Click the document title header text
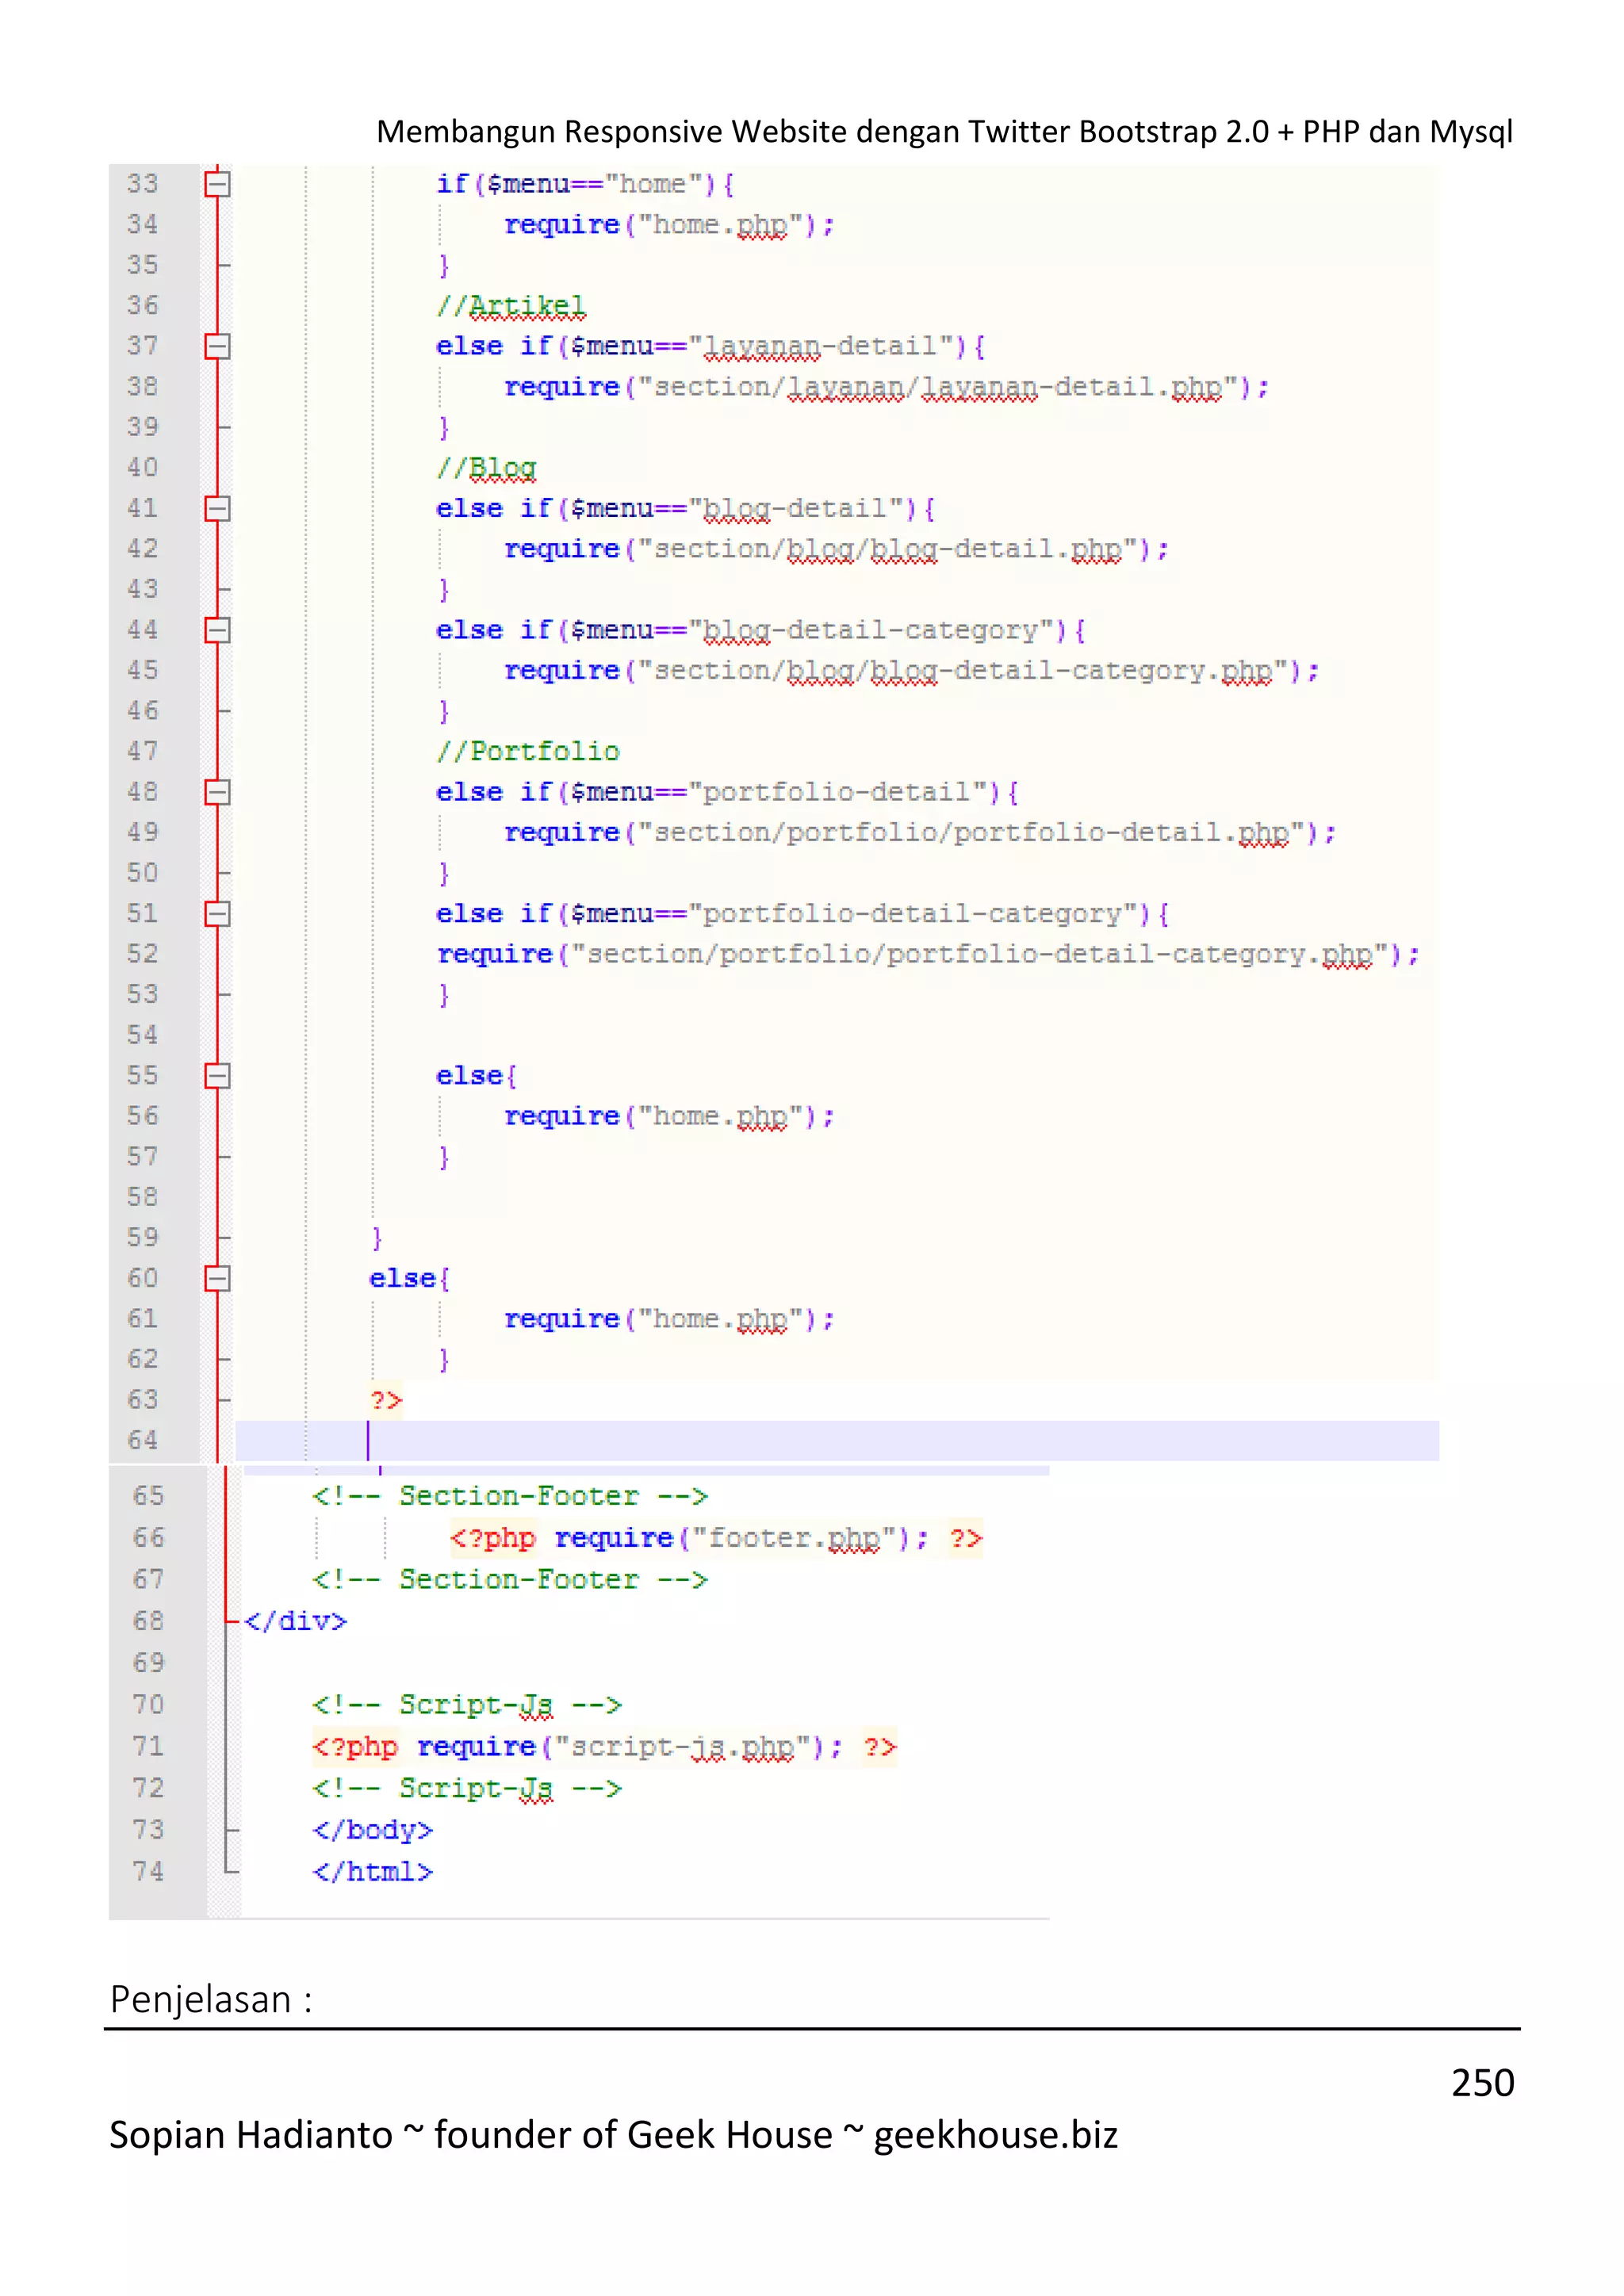 (944, 131)
